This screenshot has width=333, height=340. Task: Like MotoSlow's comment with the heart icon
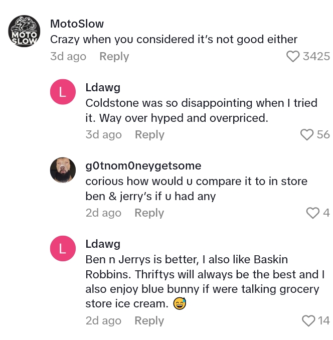pyautogui.click(x=293, y=57)
